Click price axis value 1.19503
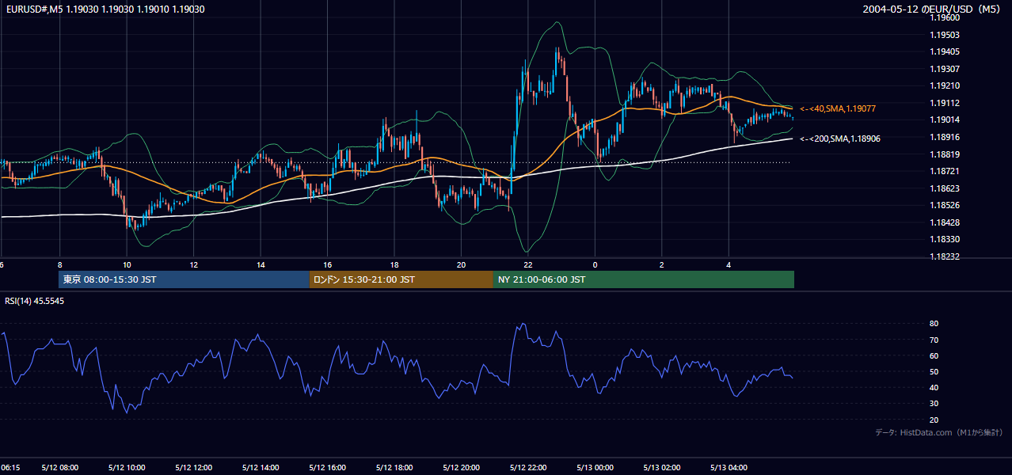Image resolution: width=1012 pixels, height=475 pixels. click(x=944, y=35)
